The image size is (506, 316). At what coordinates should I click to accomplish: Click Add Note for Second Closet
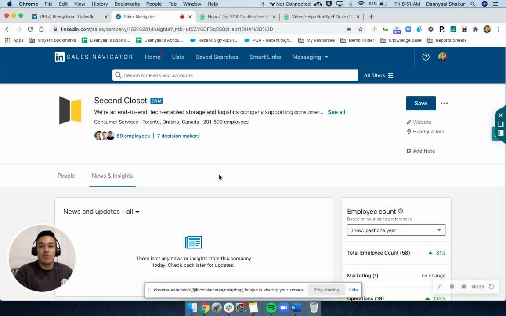421,151
